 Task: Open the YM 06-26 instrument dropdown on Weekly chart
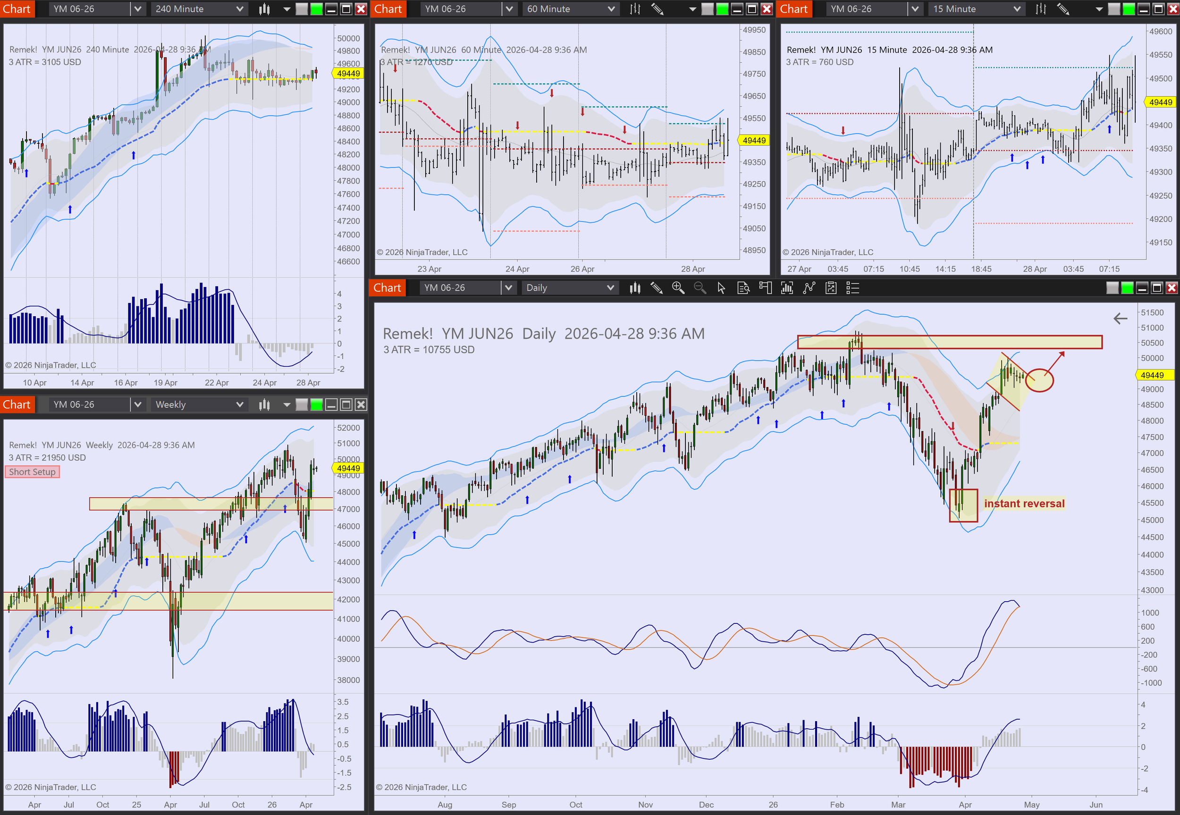tap(137, 405)
